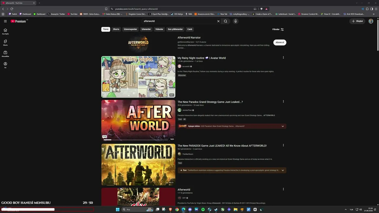This screenshot has height=213, width=379.
Task: Start voice search with microphone icon
Action: [235, 21]
